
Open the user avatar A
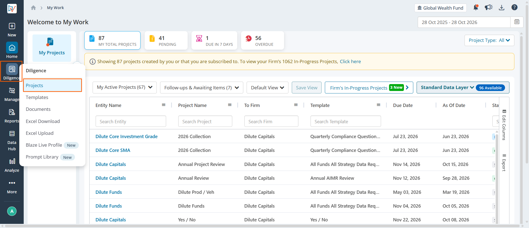[12, 211]
